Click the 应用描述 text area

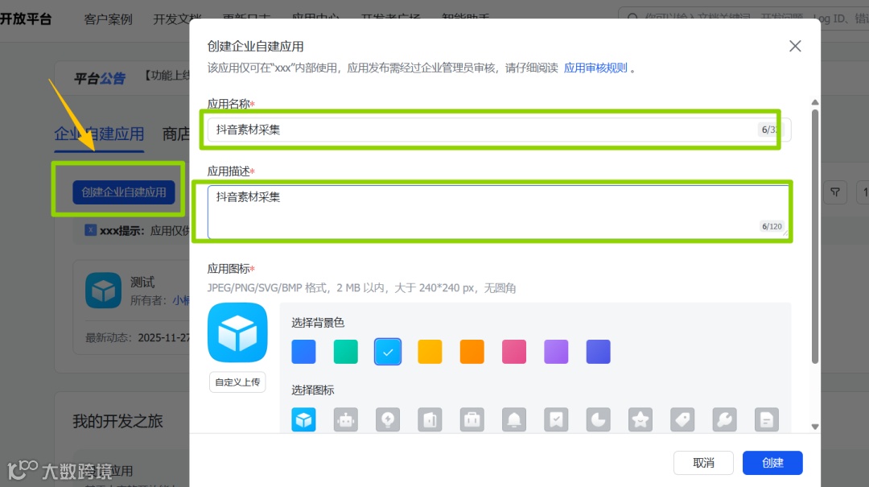499,212
